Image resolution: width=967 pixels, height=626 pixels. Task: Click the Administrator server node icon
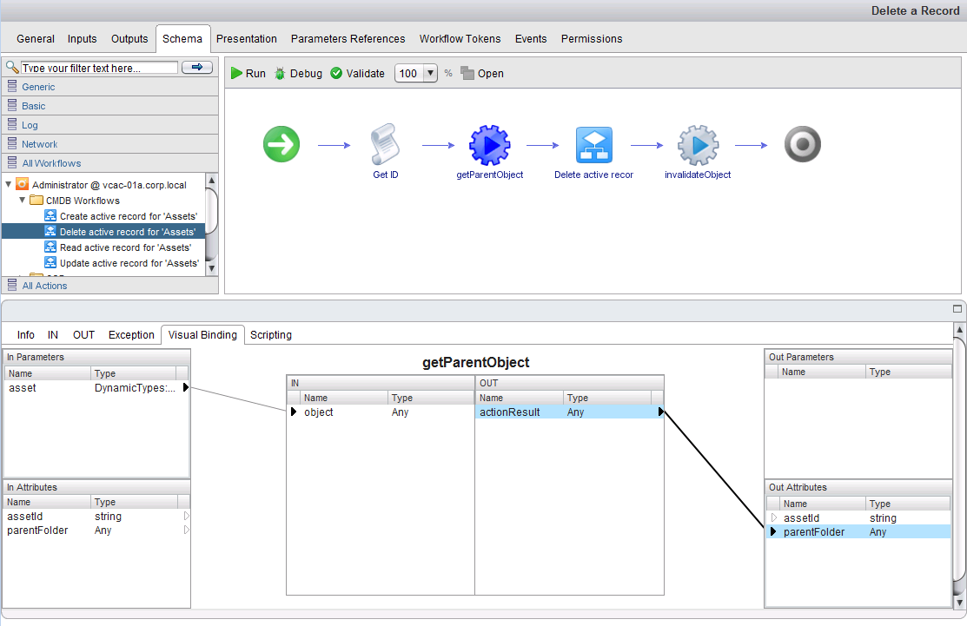23,184
